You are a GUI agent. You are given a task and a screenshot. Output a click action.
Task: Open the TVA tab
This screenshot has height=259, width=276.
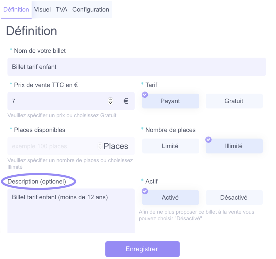(x=61, y=9)
